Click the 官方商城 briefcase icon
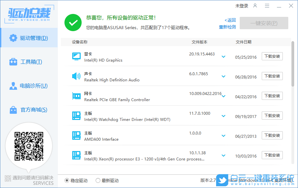298x188 pixels. tap(13, 110)
